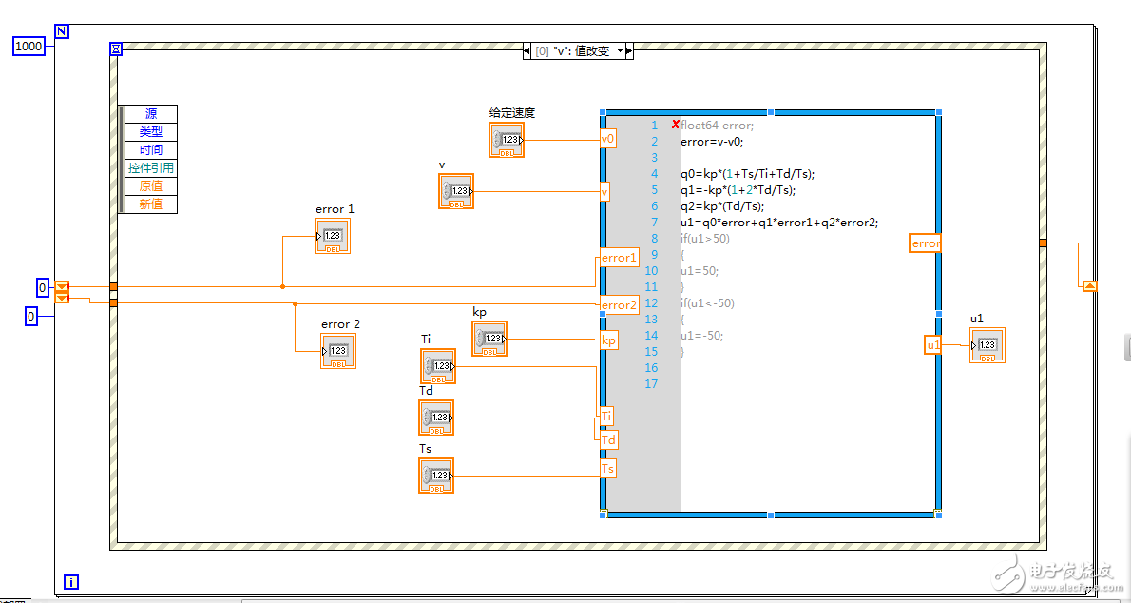The height and width of the screenshot is (603, 1131).
Task: Select the Td input node
Action: click(609, 439)
